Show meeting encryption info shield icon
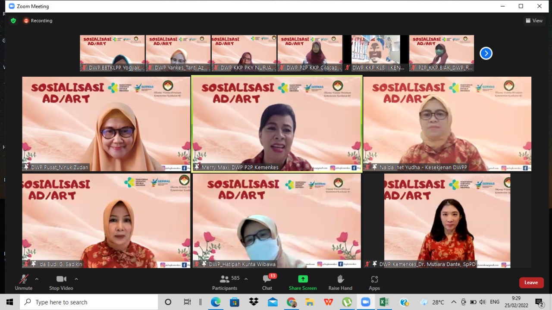 tap(13, 21)
